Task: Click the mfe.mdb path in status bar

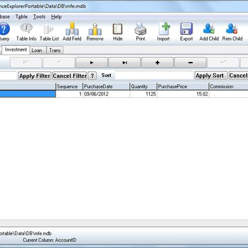Action: pyautogui.click(x=25, y=233)
